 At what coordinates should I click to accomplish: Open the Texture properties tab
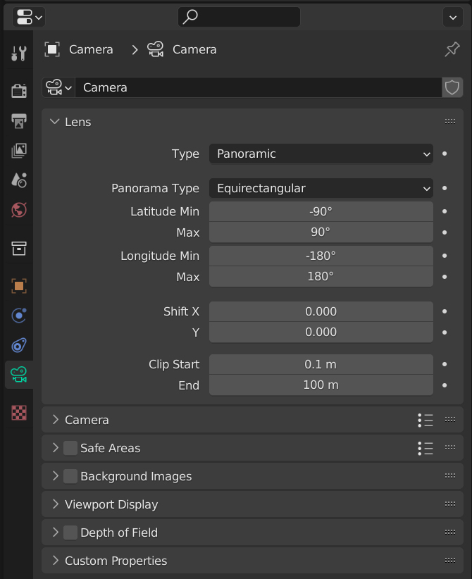pyautogui.click(x=19, y=413)
